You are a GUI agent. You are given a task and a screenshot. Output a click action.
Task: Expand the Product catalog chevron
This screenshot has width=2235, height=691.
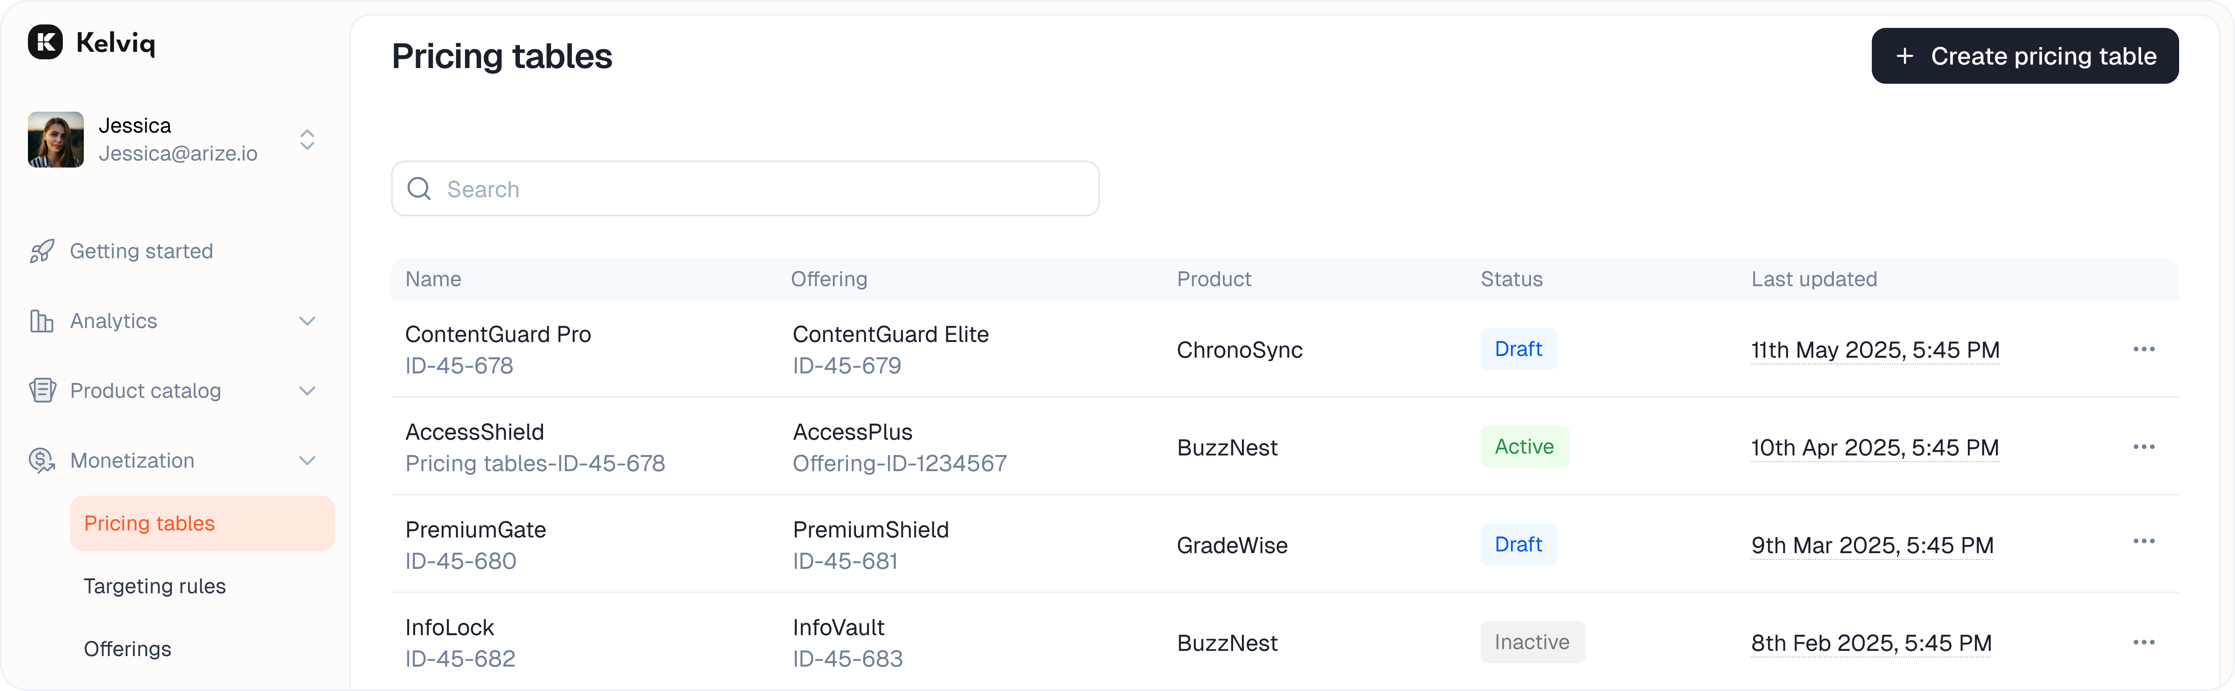point(307,391)
